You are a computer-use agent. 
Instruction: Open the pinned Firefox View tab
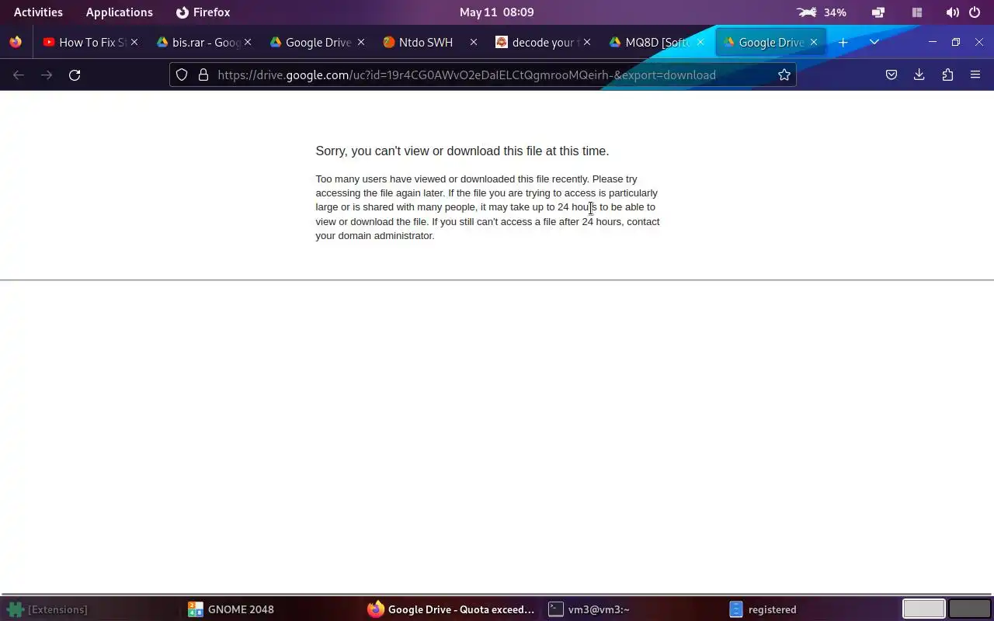16,43
